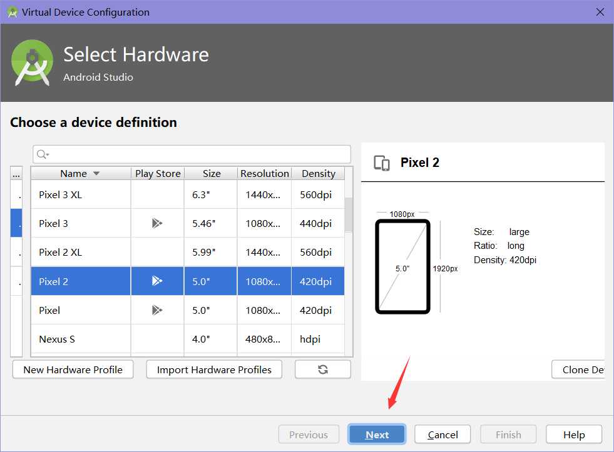This screenshot has height=452, width=614.
Task: Click the Pixel 2 phone preview outline
Action: tap(402, 267)
